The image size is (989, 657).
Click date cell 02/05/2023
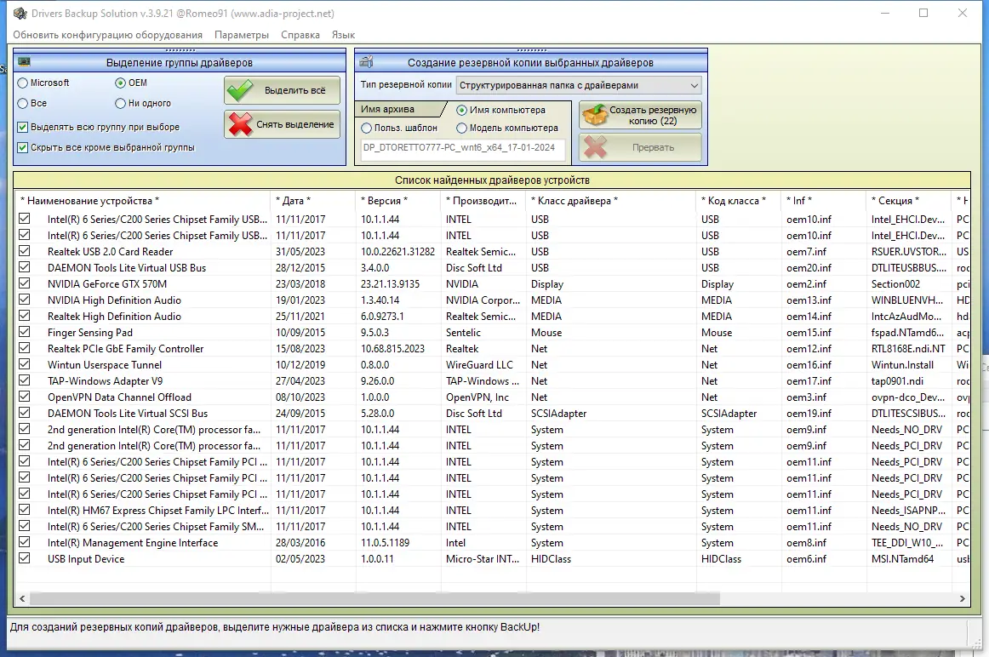[x=300, y=559]
